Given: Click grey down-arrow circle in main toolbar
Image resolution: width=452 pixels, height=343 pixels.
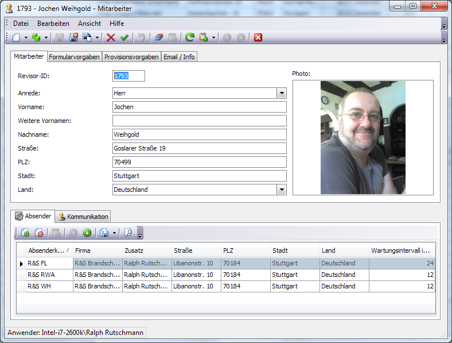Looking at the screenshot, I should (x=241, y=37).
